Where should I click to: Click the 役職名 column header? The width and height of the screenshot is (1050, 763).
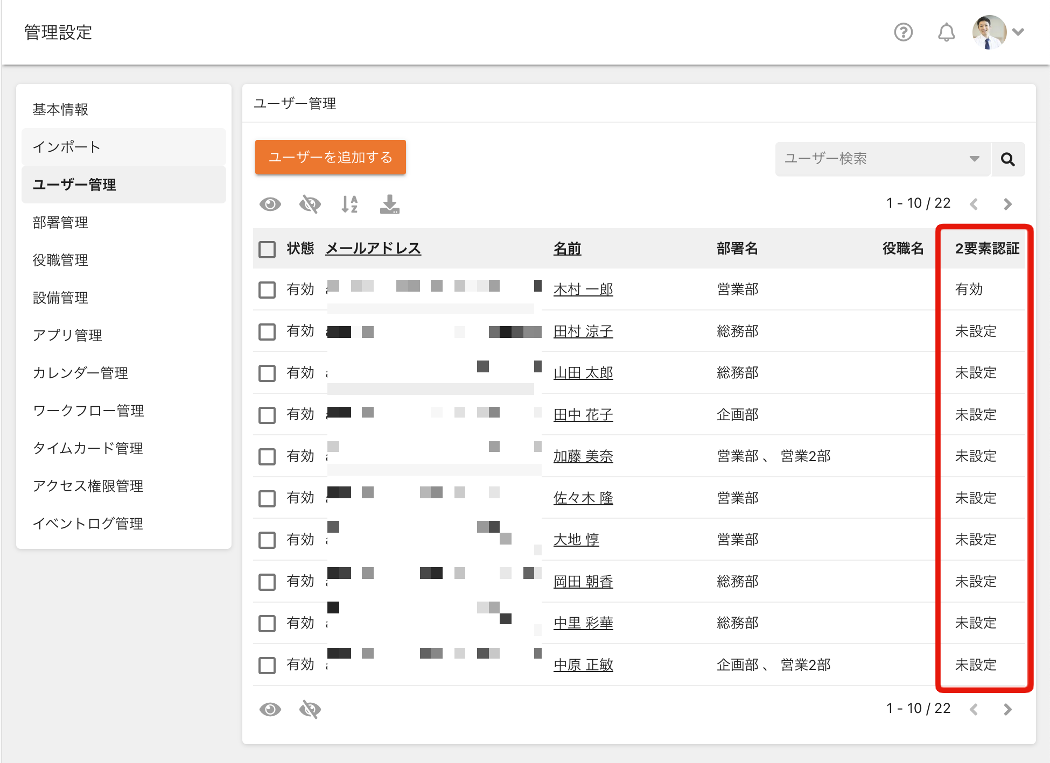(903, 249)
